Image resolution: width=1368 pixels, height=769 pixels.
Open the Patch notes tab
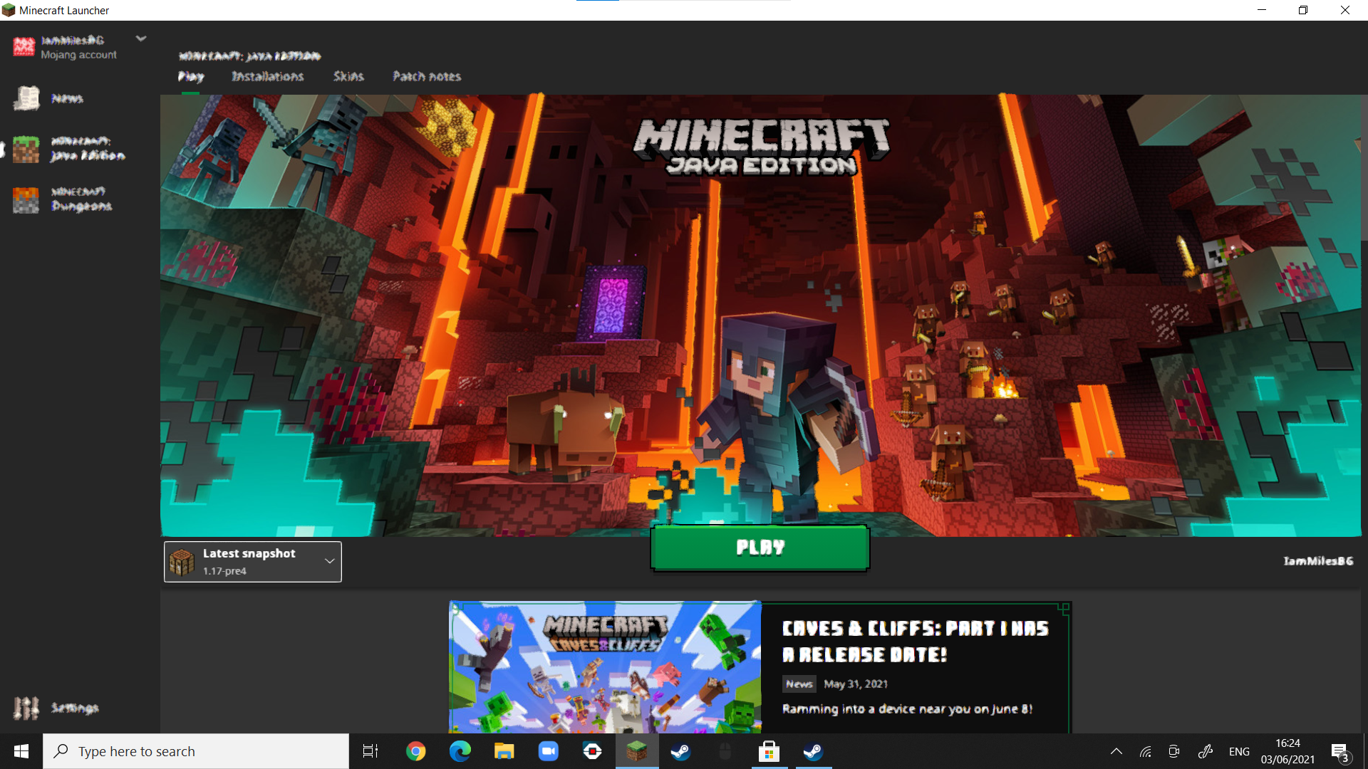coord(427,76)
